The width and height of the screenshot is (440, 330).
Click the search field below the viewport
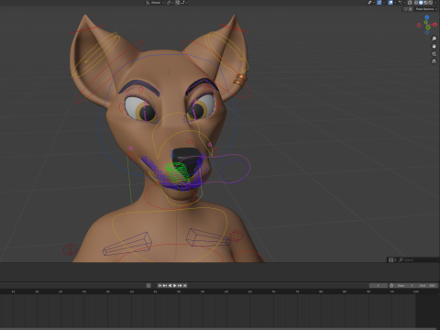pos(418,259)
